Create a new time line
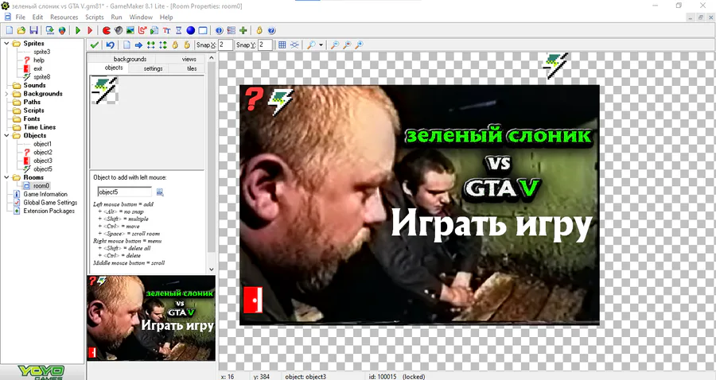Screen dimensions: 716x380 point(178,30)
